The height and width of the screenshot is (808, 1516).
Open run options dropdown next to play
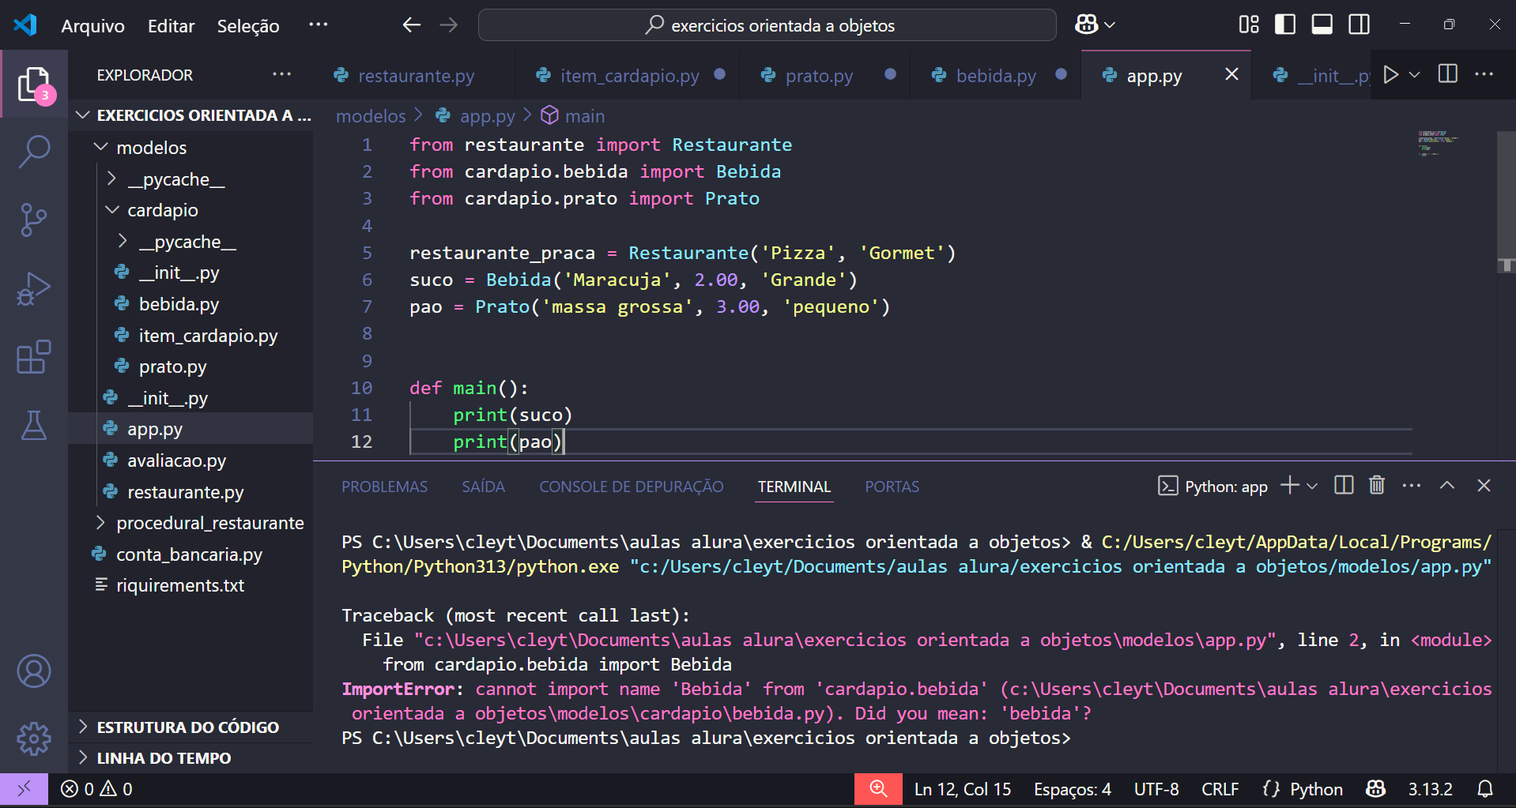click(1415, 74)
